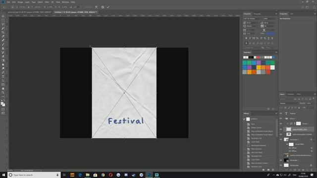The height and width of the screenshot is (178, 317).
Task: Open the Windows Start menu
Action: 3,175
